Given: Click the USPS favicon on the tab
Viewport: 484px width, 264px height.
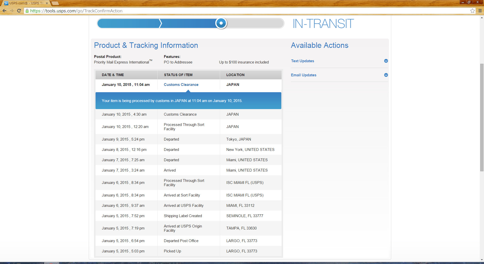Looking at the screenshot, I should point(6,3).
